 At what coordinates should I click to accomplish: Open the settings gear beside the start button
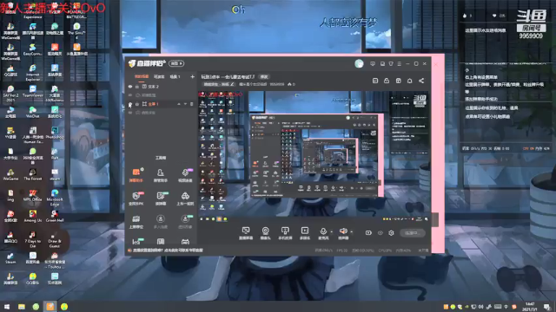point(391,233)
